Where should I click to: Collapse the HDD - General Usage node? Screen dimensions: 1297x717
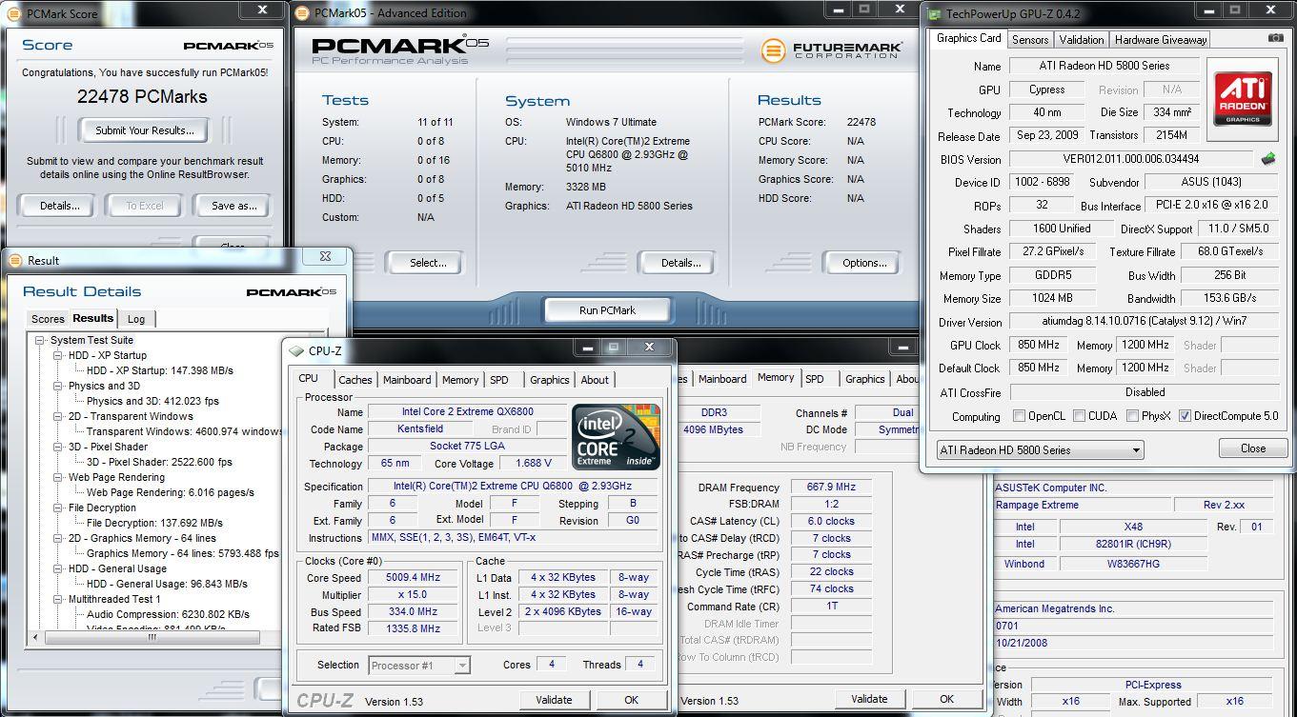[58, 568]
